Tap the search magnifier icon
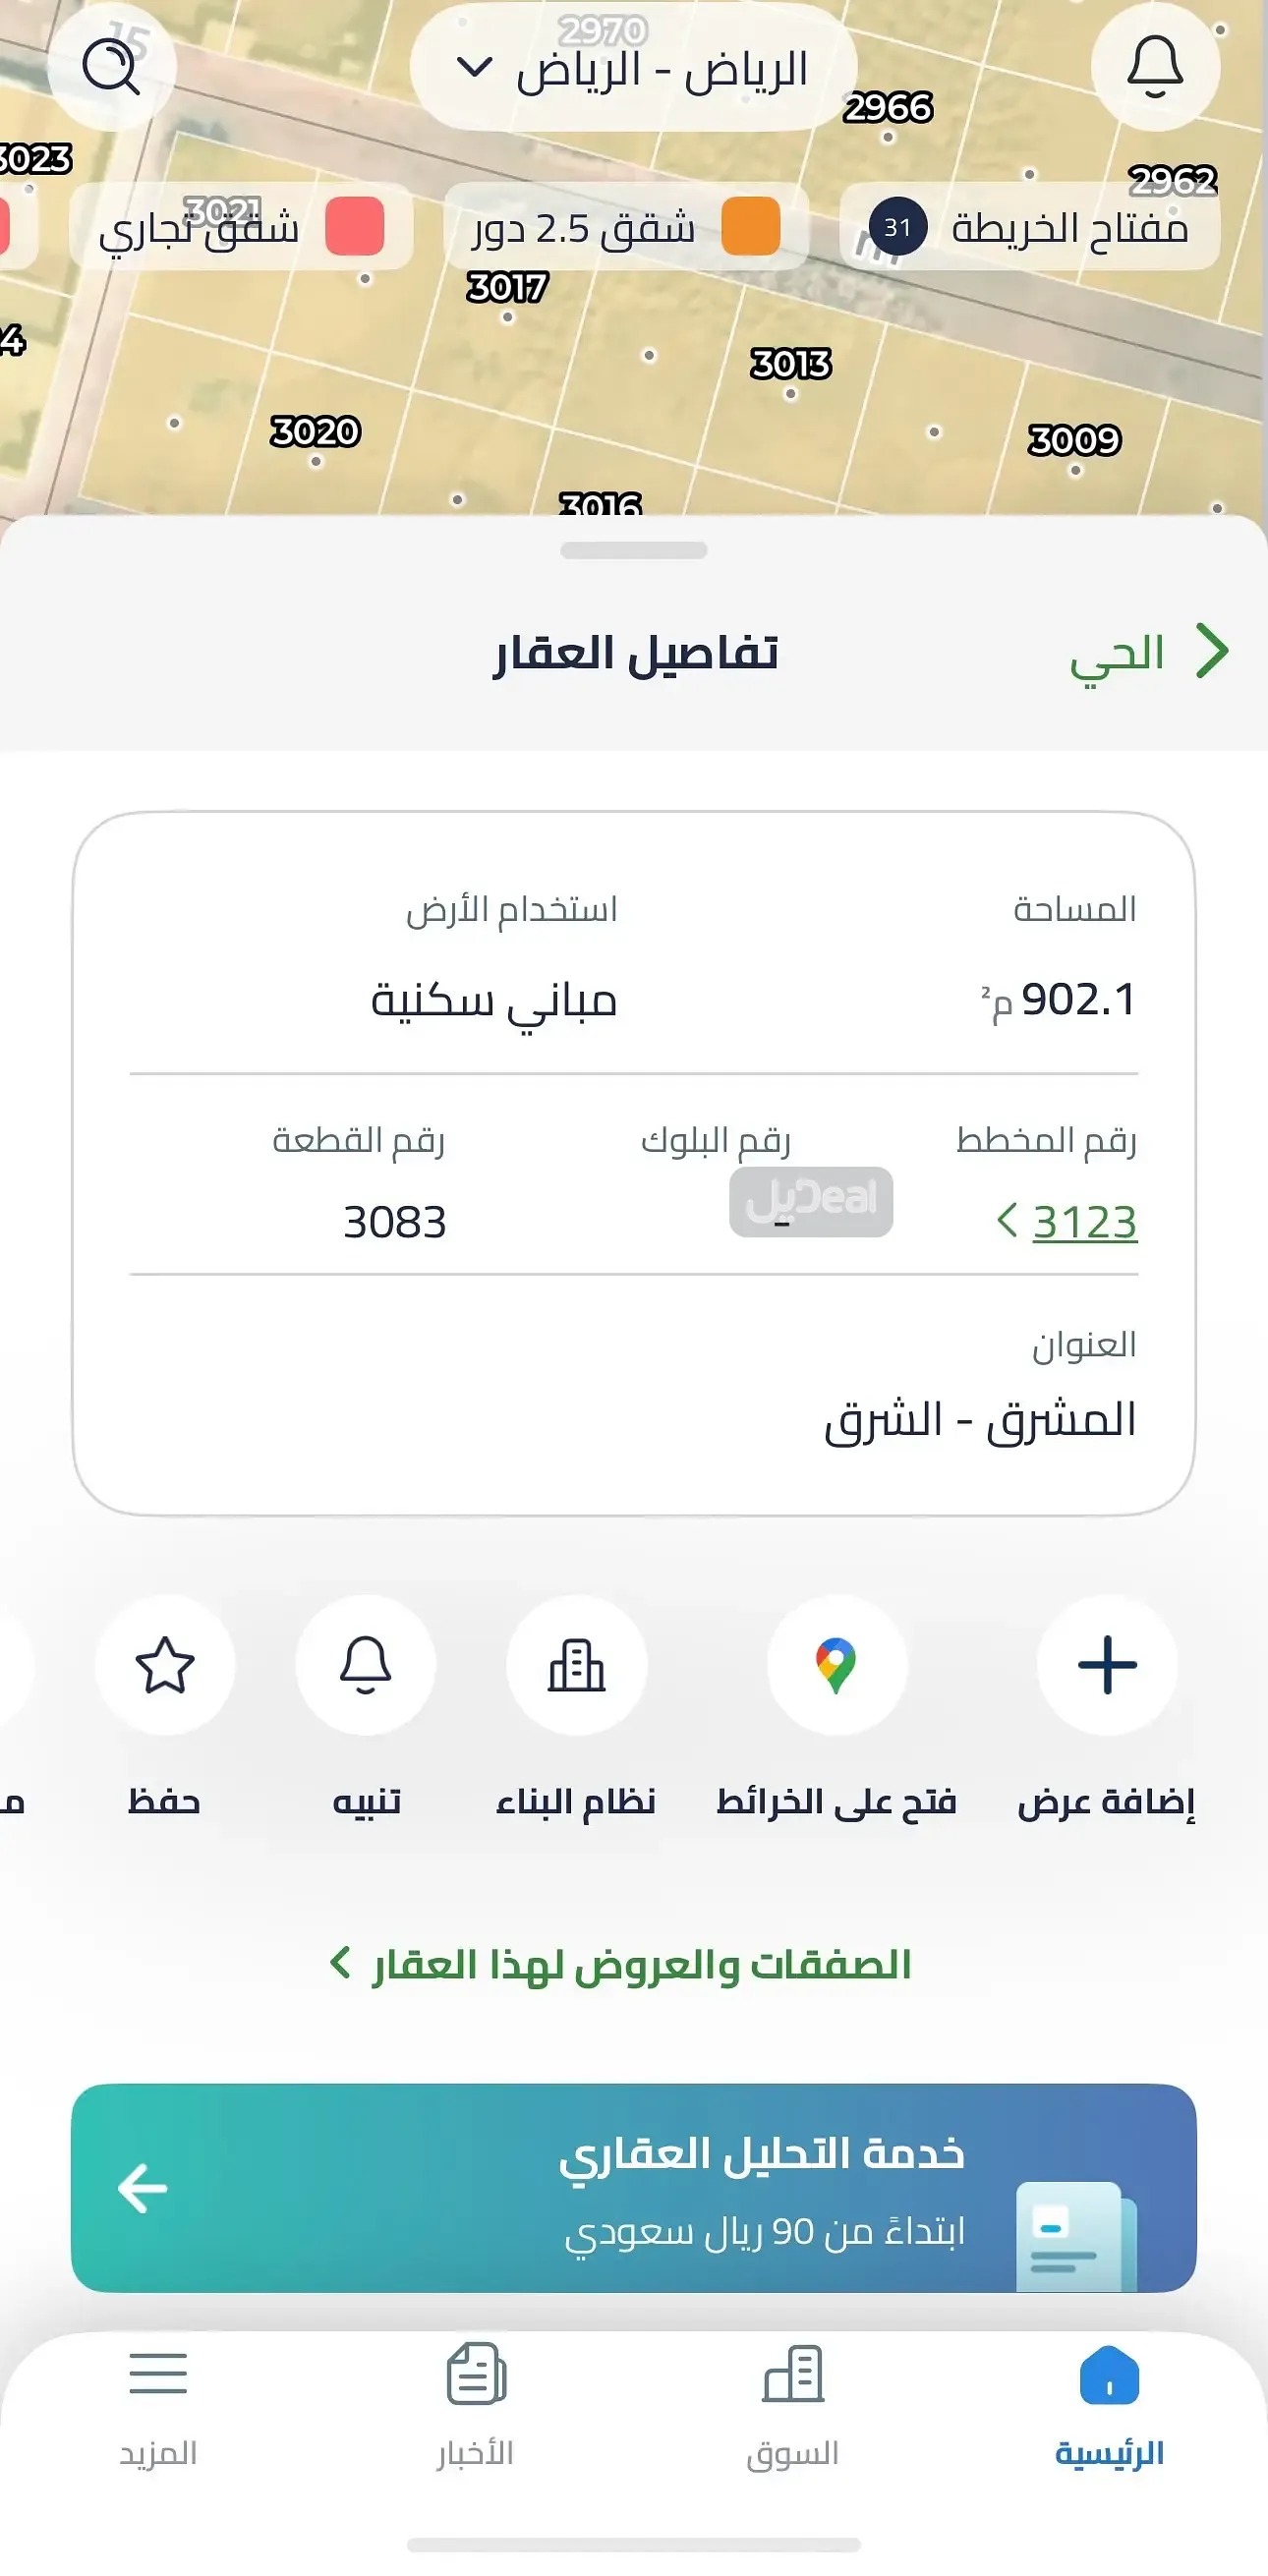This screenshot has height=2576, width=1268. (x=111, y=68)
